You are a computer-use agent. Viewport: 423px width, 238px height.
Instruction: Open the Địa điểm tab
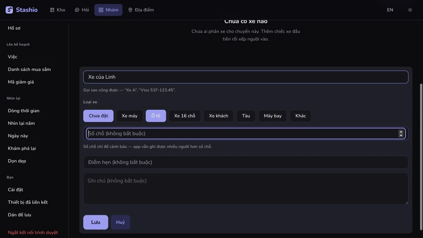tap(141, 10)
